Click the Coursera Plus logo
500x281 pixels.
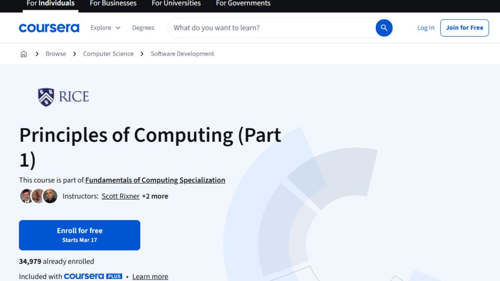click(93, 276)
